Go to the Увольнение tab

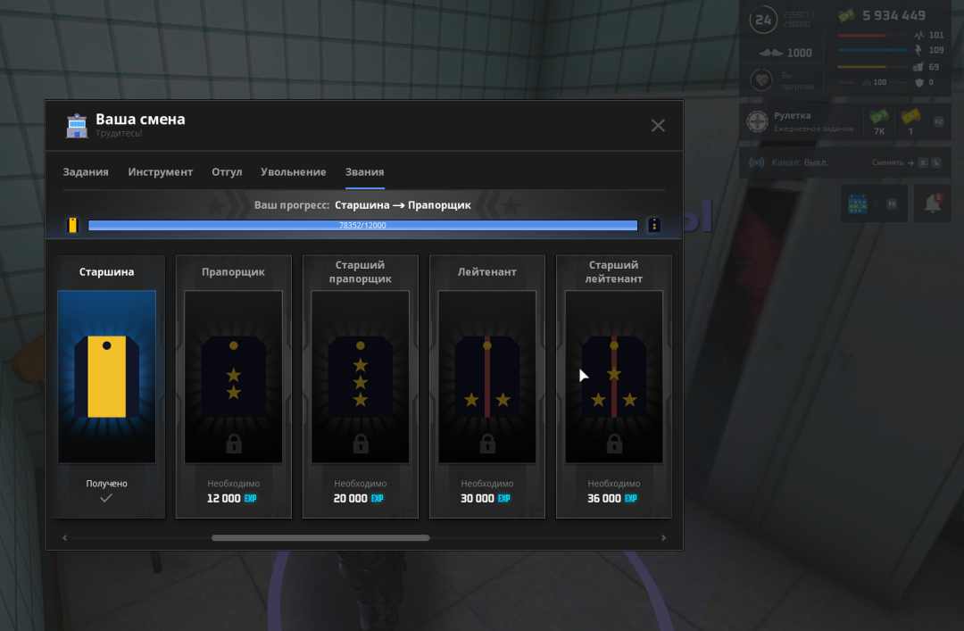point(293,172)
